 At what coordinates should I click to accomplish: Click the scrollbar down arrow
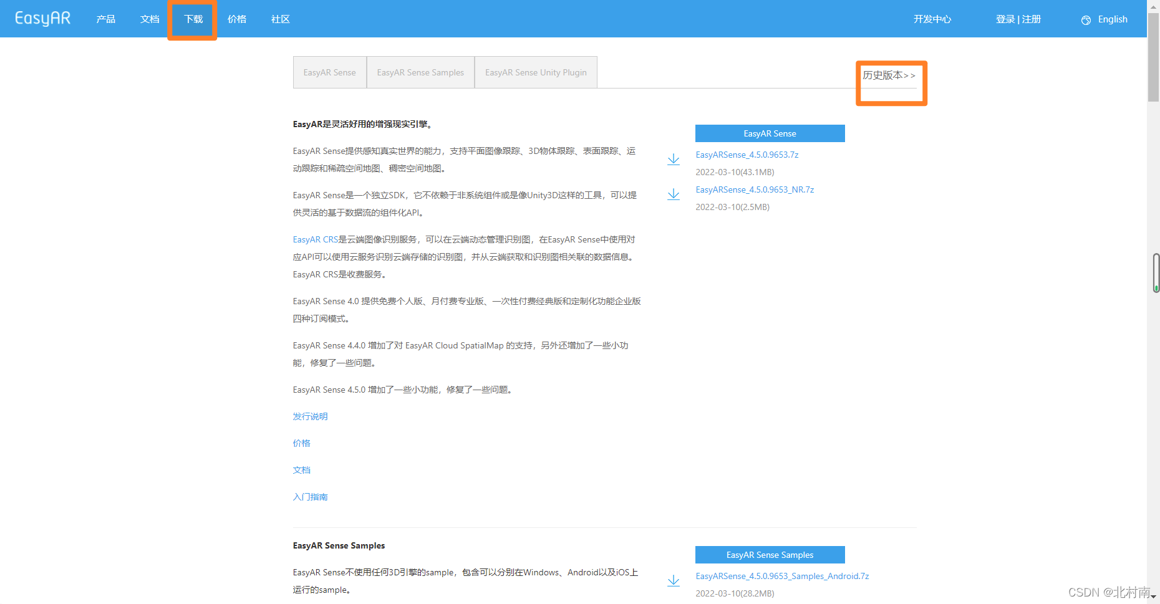(x=1153, y=597)
